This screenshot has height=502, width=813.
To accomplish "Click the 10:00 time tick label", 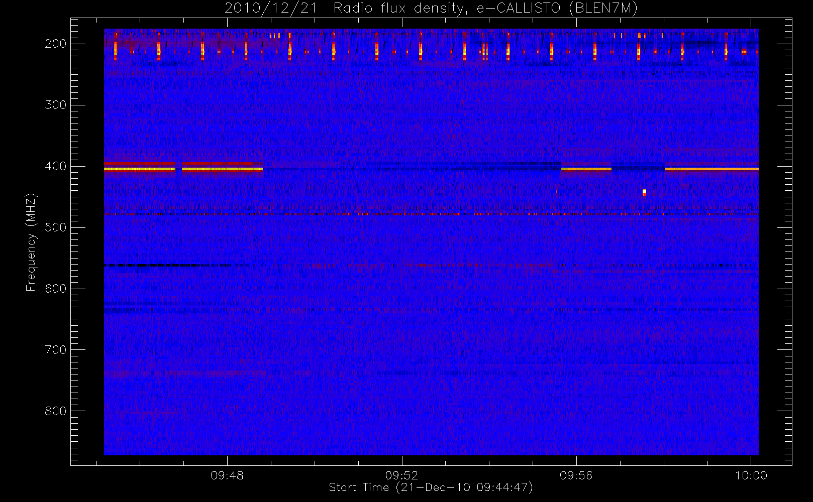I will click(x=751, y=475).
